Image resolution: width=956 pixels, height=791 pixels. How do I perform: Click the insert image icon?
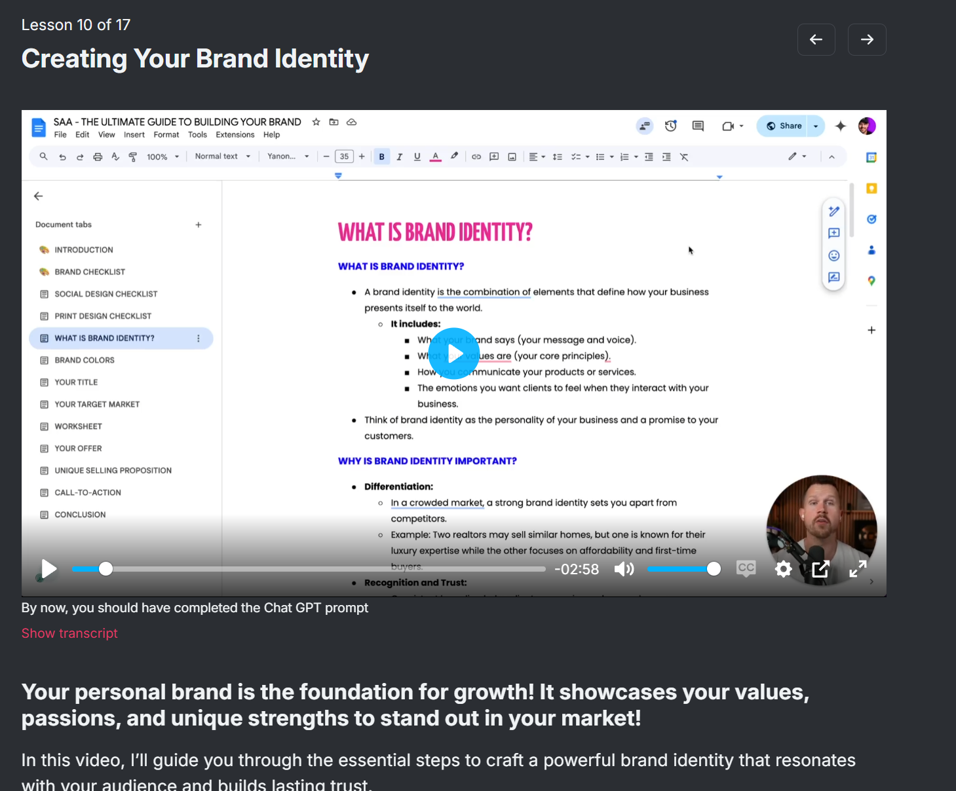512,156
